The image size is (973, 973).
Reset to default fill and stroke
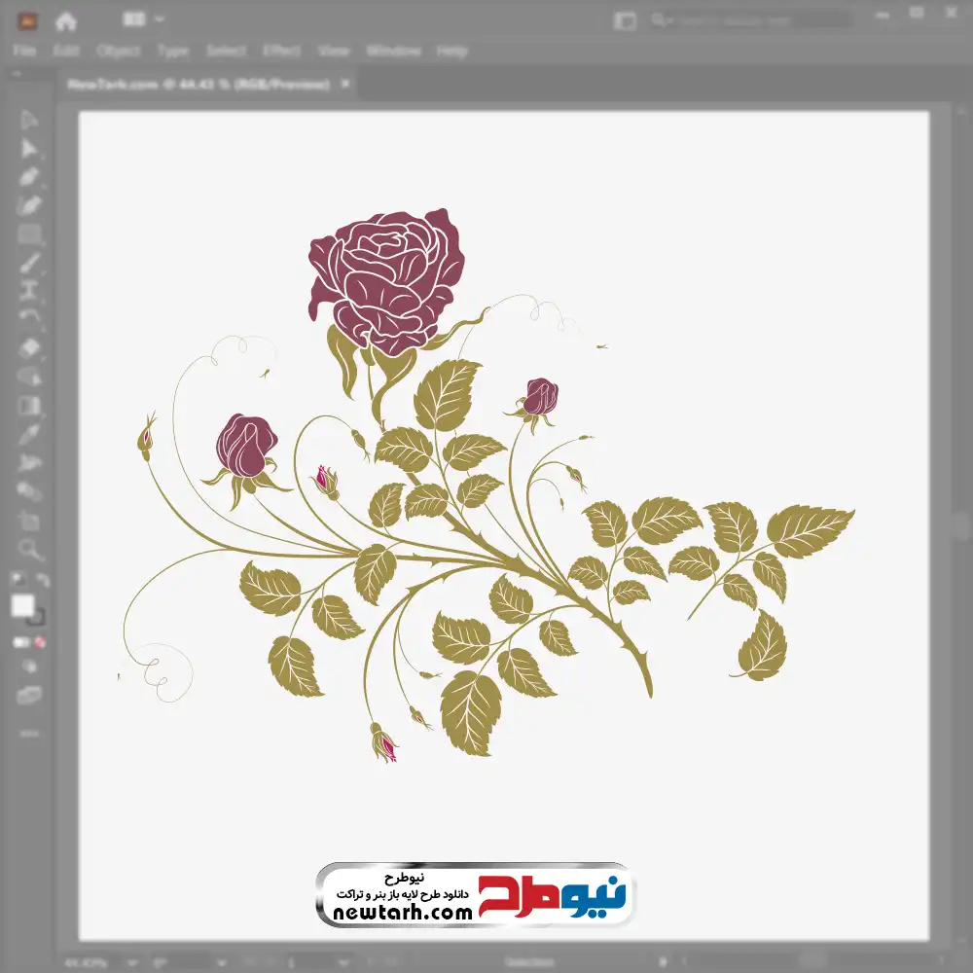click(x=18, y=581)
